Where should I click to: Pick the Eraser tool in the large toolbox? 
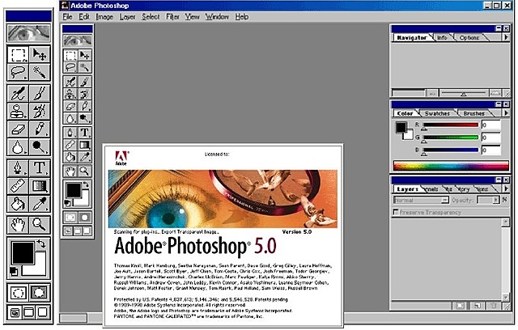tap(18, 129)
